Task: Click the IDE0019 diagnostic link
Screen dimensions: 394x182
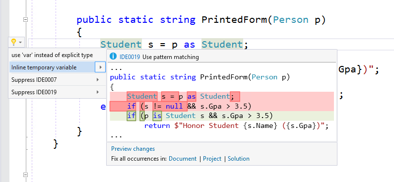Action: [130, 57]
